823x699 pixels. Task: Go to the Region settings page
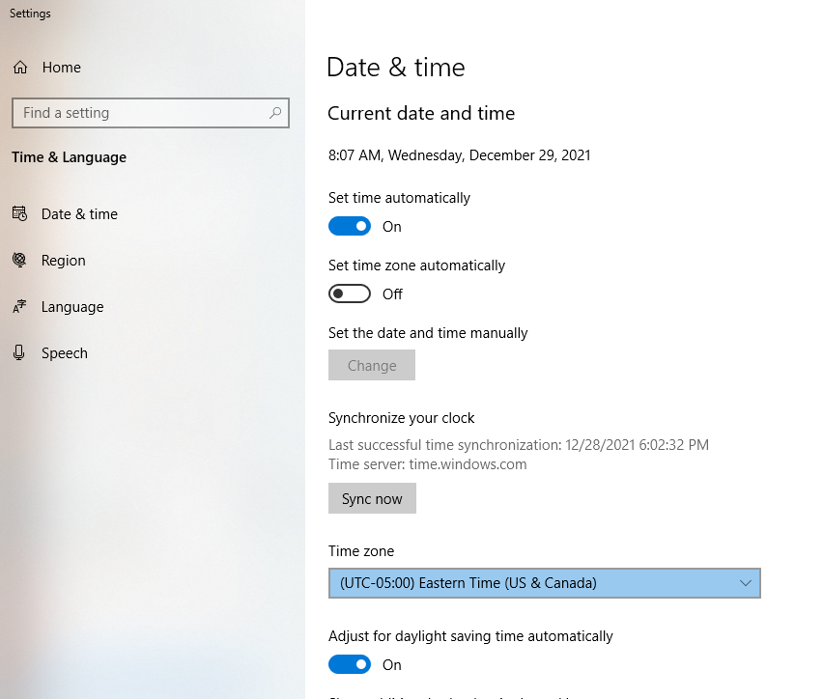[x=63, y=261]
